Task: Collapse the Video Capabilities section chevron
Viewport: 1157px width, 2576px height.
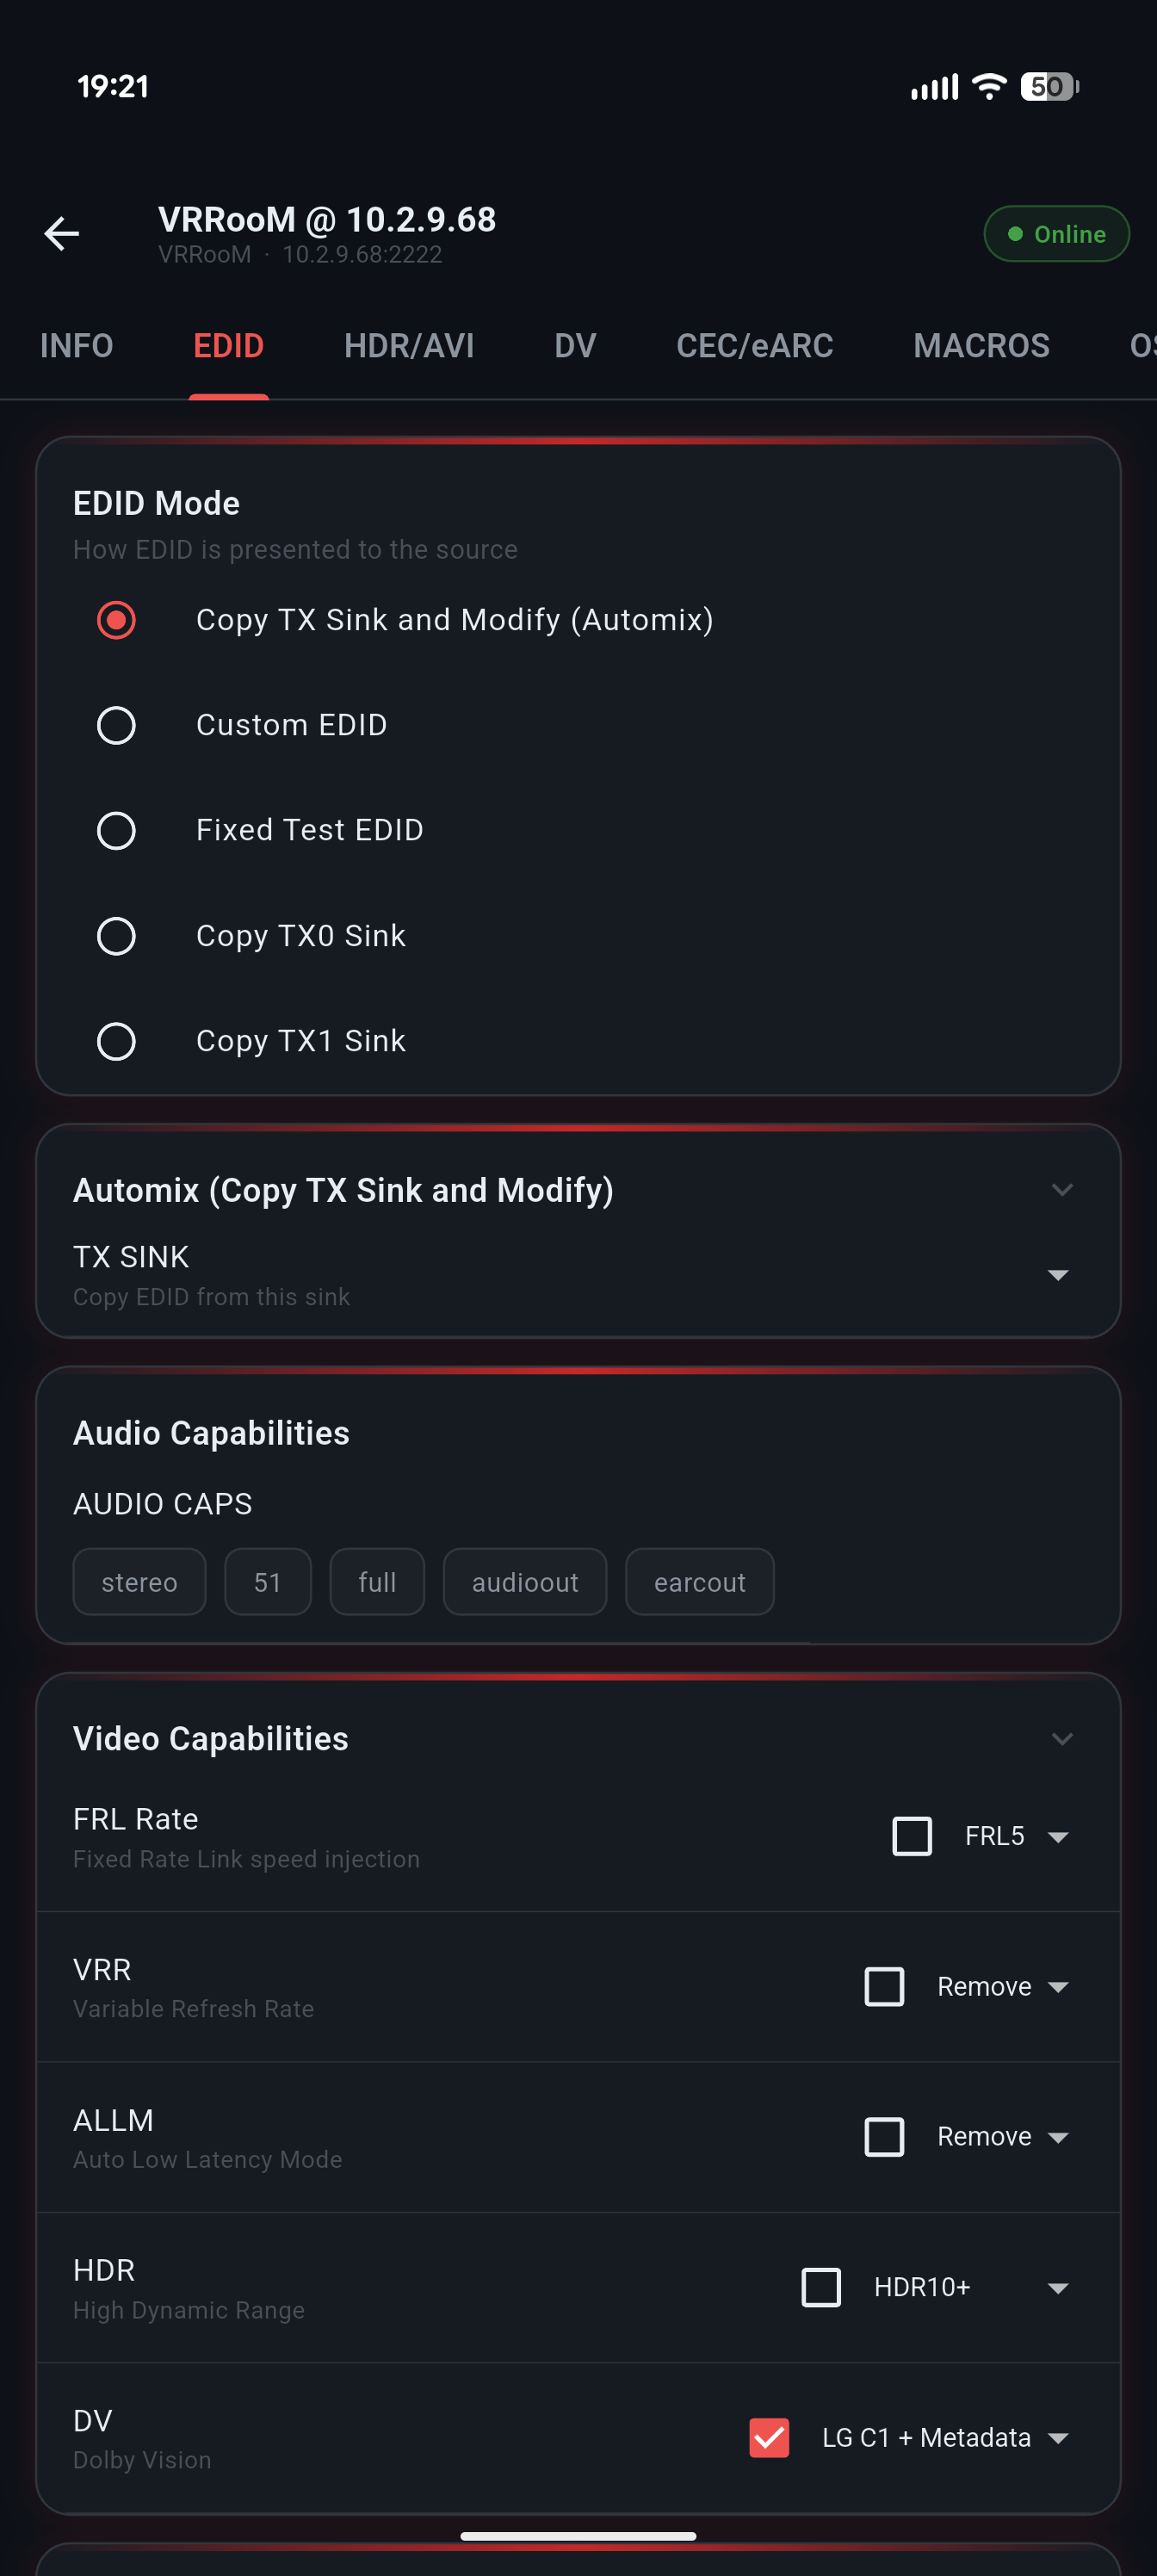Action: (x=1062, y=1739)
